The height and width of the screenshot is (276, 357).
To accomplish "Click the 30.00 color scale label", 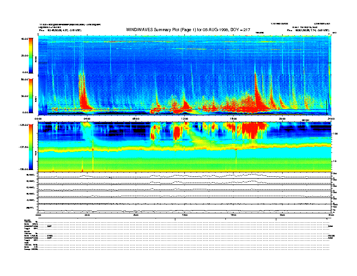I will click(24, 96).
